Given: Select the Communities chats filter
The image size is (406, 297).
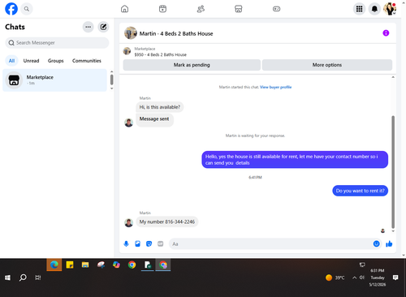Looking at the screenshot, I should click(87, 61).
